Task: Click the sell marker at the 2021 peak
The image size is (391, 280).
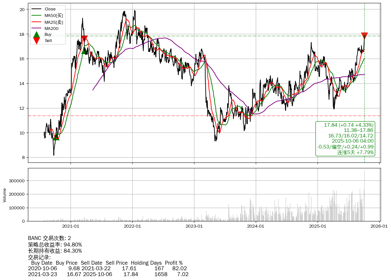Action: pos(84,38)
